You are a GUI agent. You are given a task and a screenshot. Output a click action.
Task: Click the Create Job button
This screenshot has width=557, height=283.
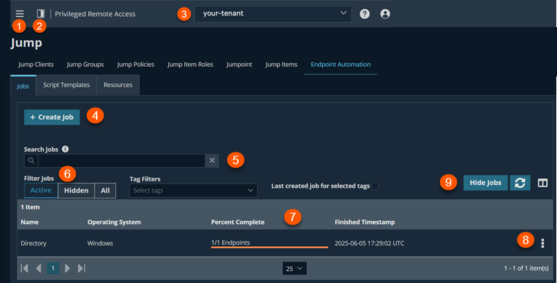[x=52, y=118]
